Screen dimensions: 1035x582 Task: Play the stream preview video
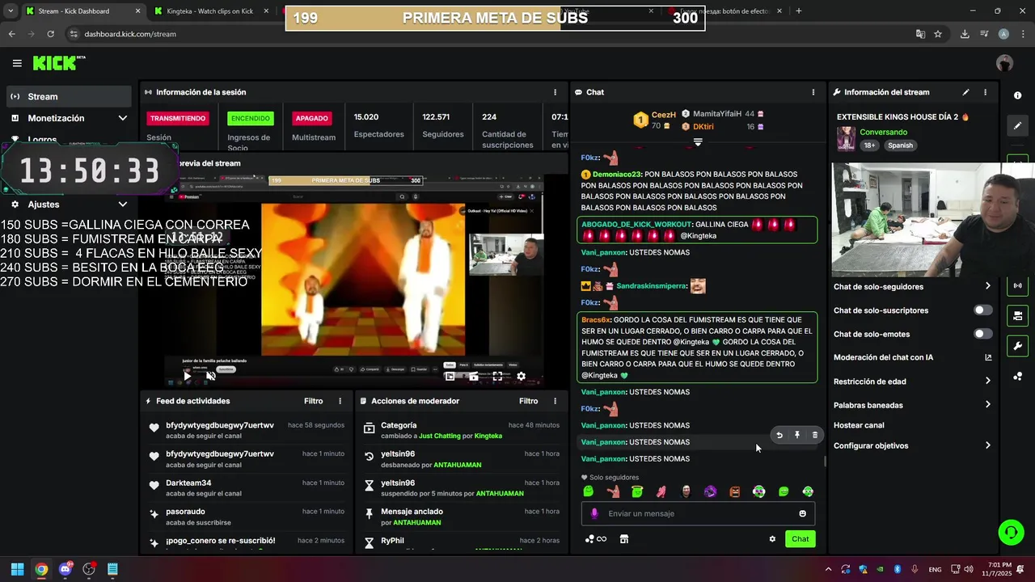click(188, 376)
